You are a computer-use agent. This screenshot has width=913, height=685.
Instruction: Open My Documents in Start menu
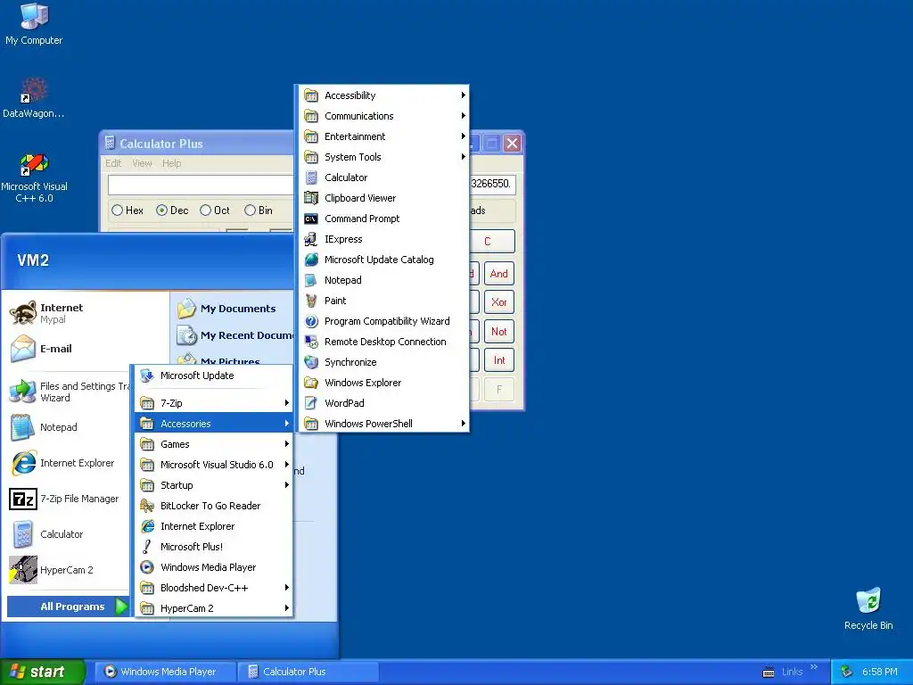(236, 308)
